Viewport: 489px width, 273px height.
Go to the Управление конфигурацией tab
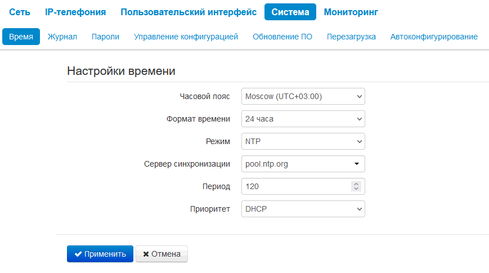click(186, 37)
